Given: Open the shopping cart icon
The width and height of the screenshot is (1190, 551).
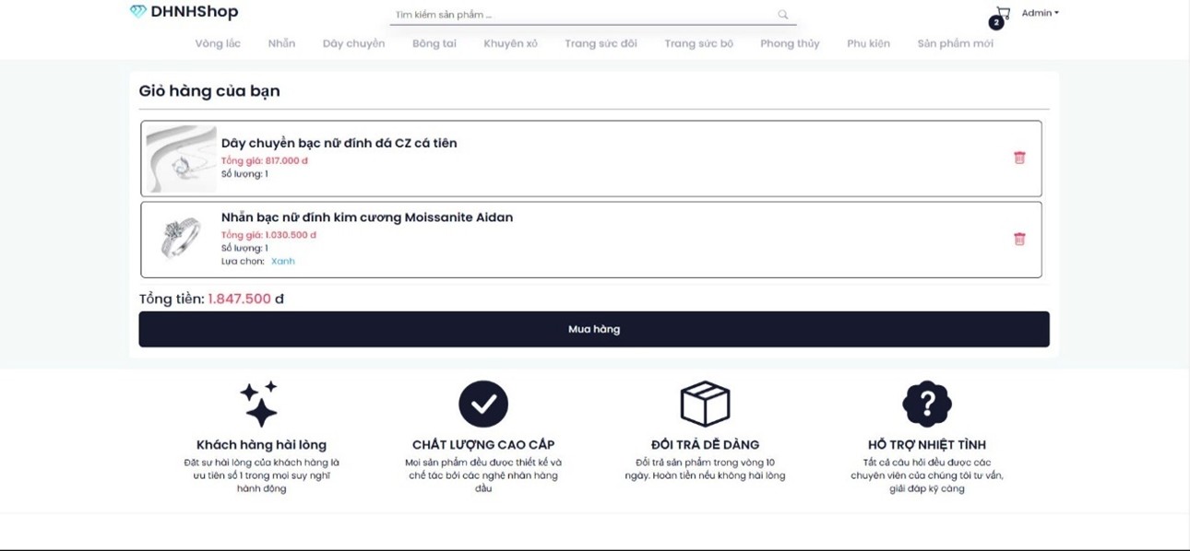Looking at the screenshot, I should tap(1003, 13).
